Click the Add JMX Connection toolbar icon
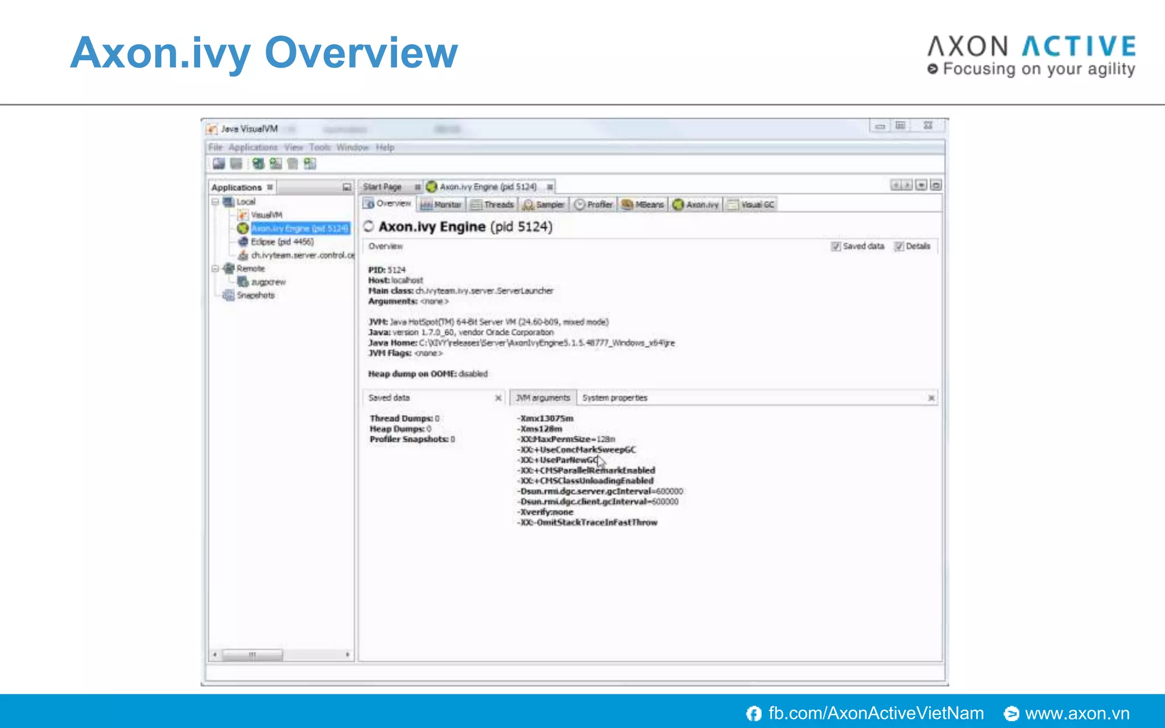Screen dimensions: 1165x728 275,164
